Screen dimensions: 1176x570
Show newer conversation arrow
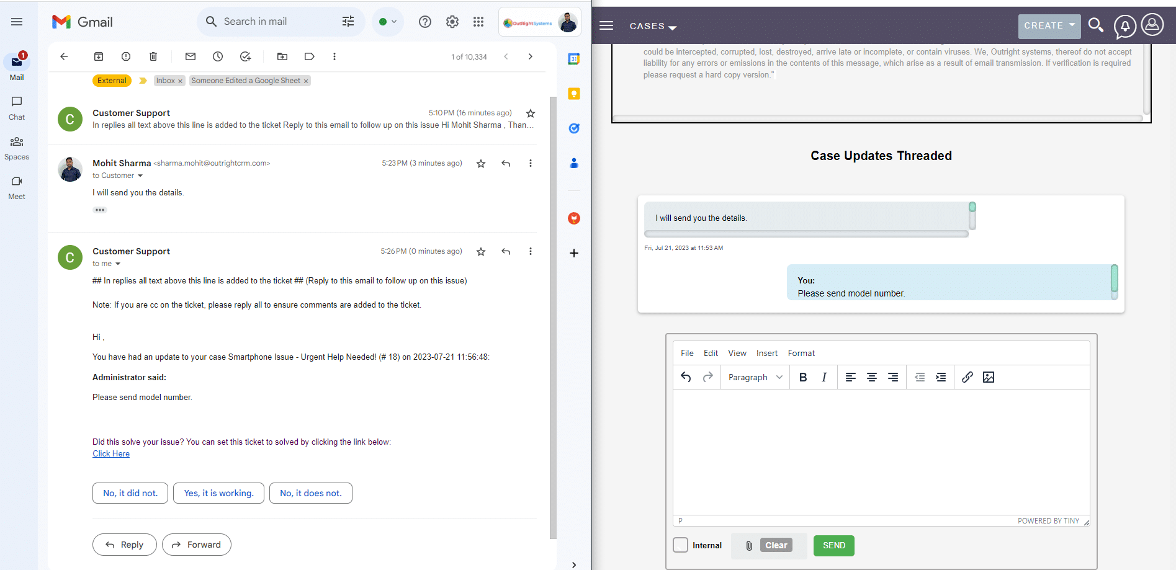[x=506, y=56]
